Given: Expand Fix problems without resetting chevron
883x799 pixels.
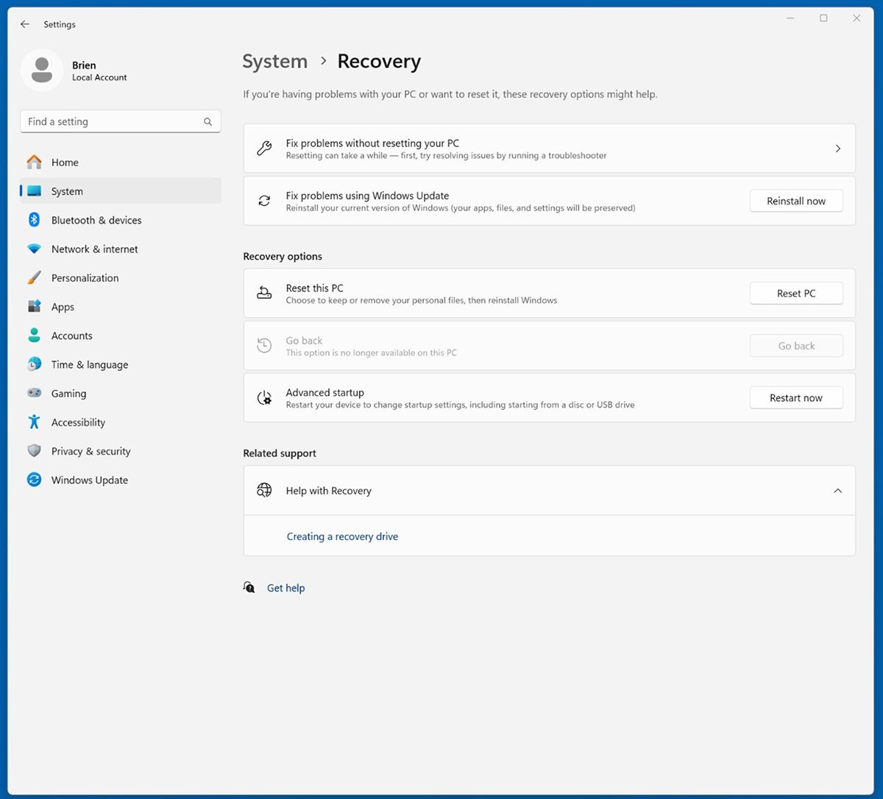Looking at the screenshot, I should [x=837, y=149].
